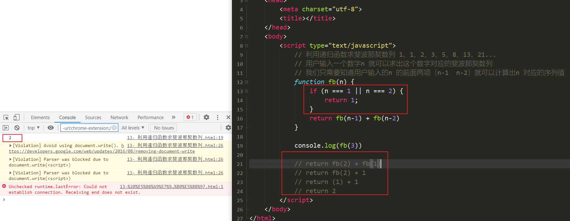
Task: Expand the document.write violation message
Action: (10, 145)
